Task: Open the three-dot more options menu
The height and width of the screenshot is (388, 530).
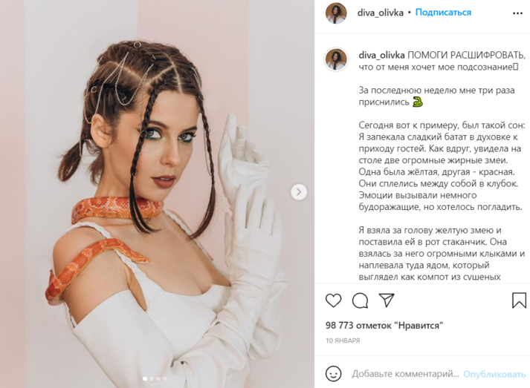Action: coord(517,13)
